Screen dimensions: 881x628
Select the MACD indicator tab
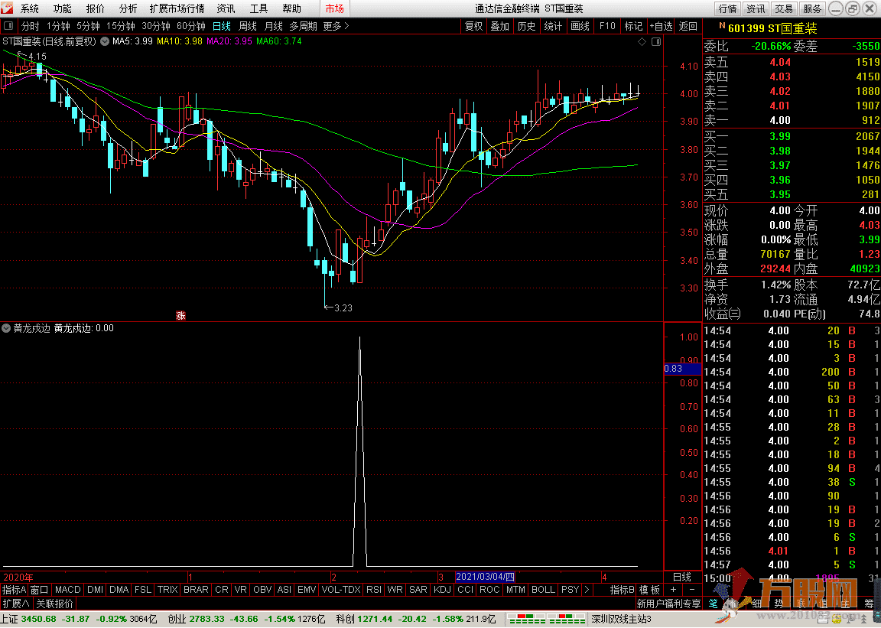(x=67, y=590)
